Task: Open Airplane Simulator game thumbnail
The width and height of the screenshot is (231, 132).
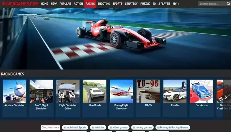Action: pos(14,91)
